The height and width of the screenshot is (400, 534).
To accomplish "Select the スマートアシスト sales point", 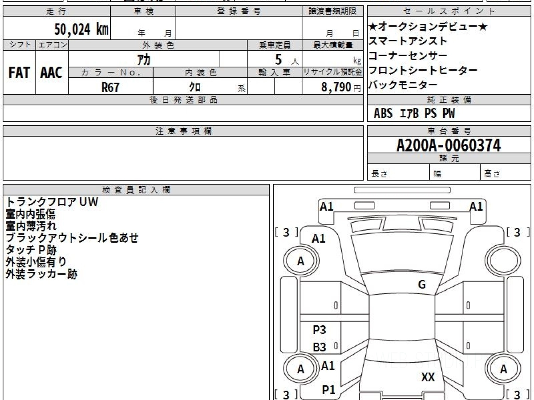I will (x=408, y=41).
